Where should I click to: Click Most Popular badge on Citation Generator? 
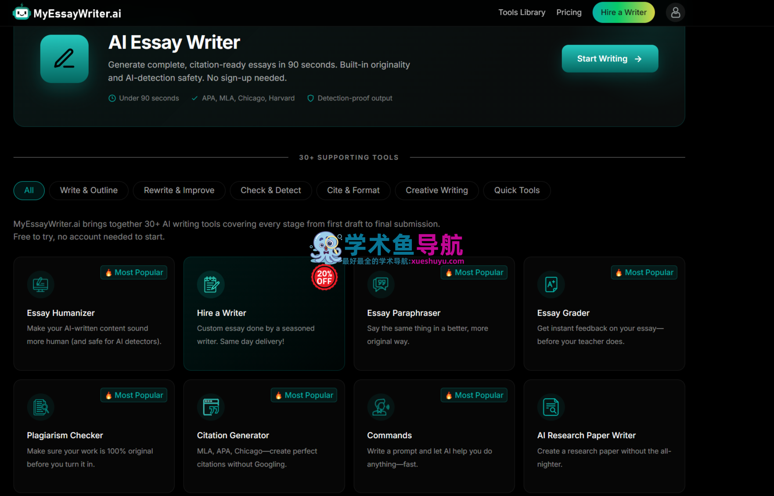pos(304,395)
